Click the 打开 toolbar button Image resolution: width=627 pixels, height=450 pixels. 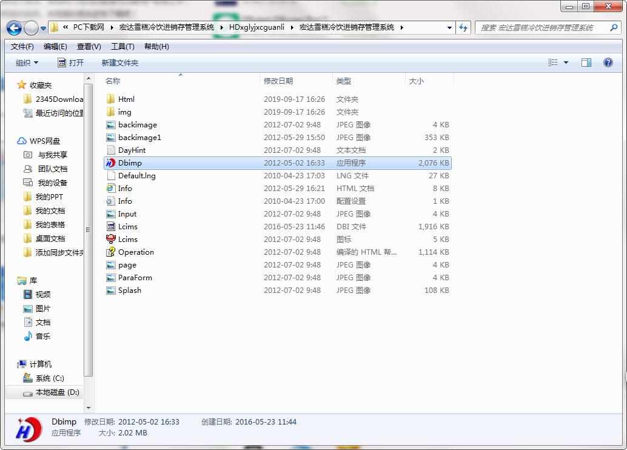click(x=71, y=63)
